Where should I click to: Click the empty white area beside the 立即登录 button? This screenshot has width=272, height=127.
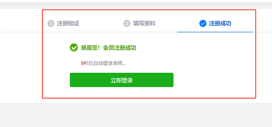(213, 80)
